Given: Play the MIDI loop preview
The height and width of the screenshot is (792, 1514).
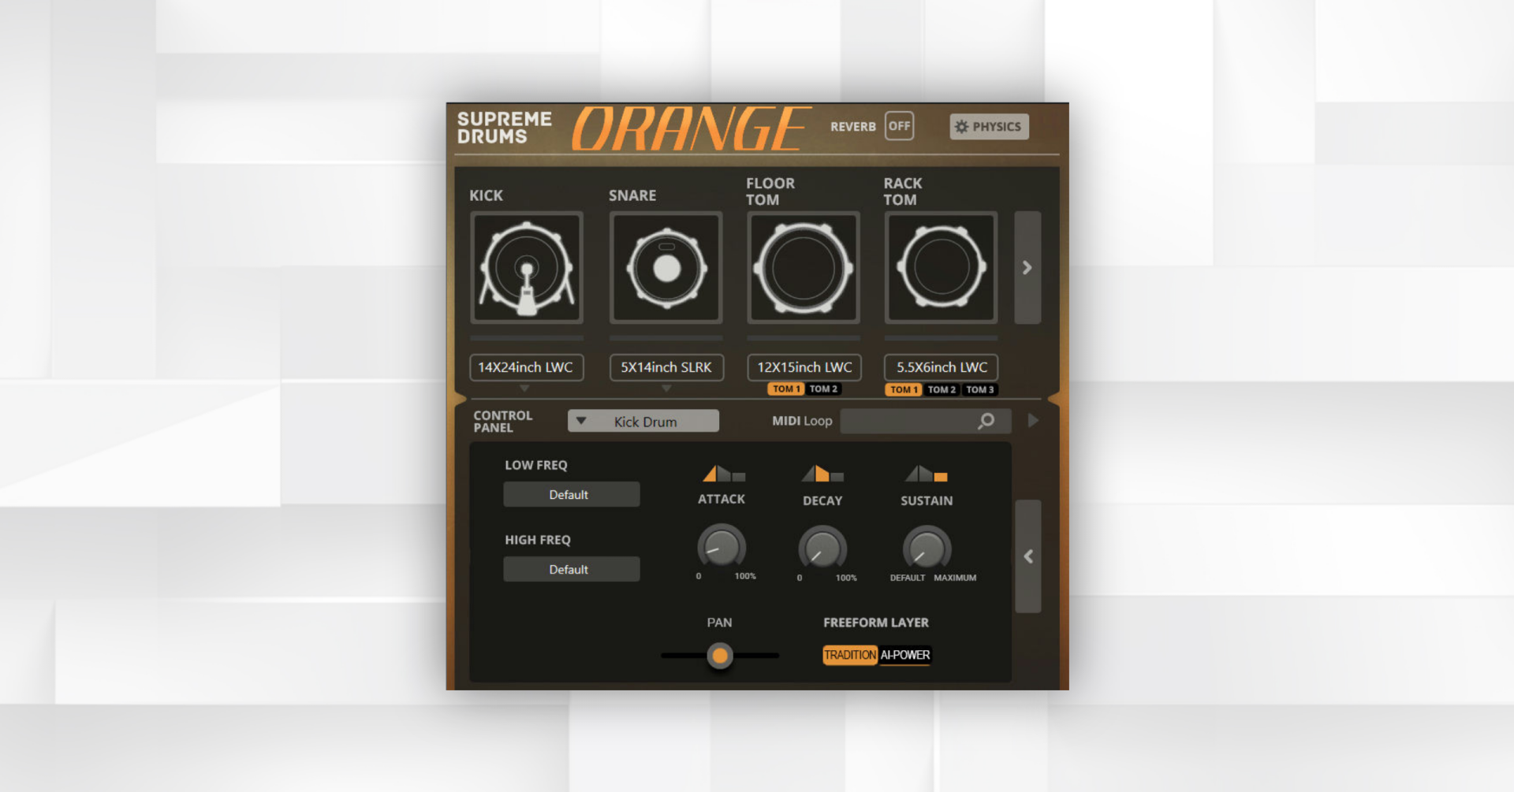Looking at the screenshot, I should (1033, 421).
